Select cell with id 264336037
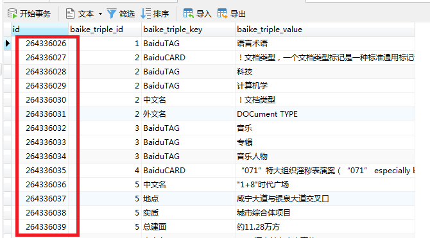430x238 pixels. click(x=40, y=199)
